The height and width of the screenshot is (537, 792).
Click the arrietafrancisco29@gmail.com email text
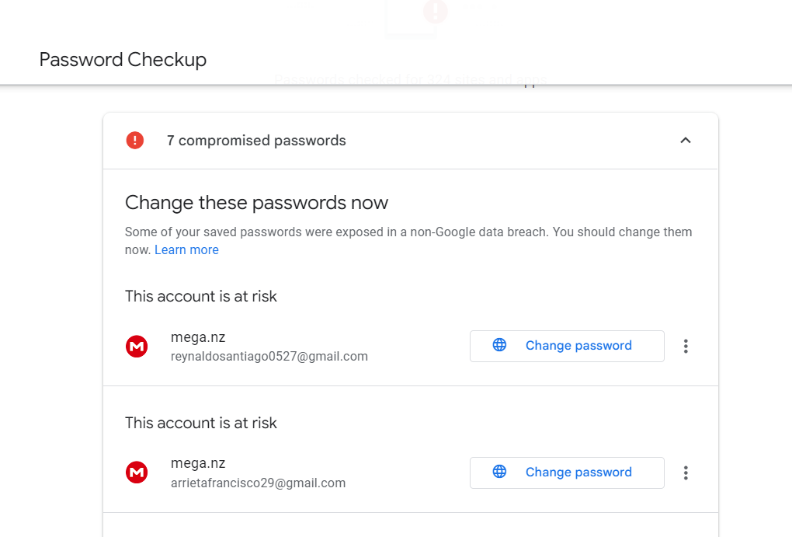[258, 483]
